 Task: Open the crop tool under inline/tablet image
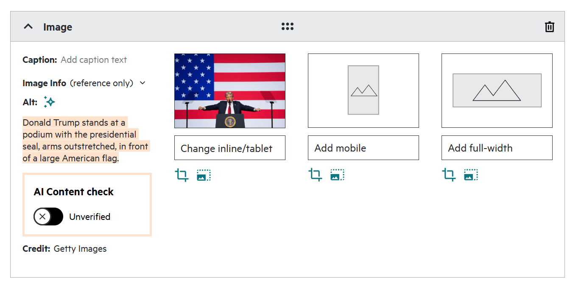pos(182,174)
